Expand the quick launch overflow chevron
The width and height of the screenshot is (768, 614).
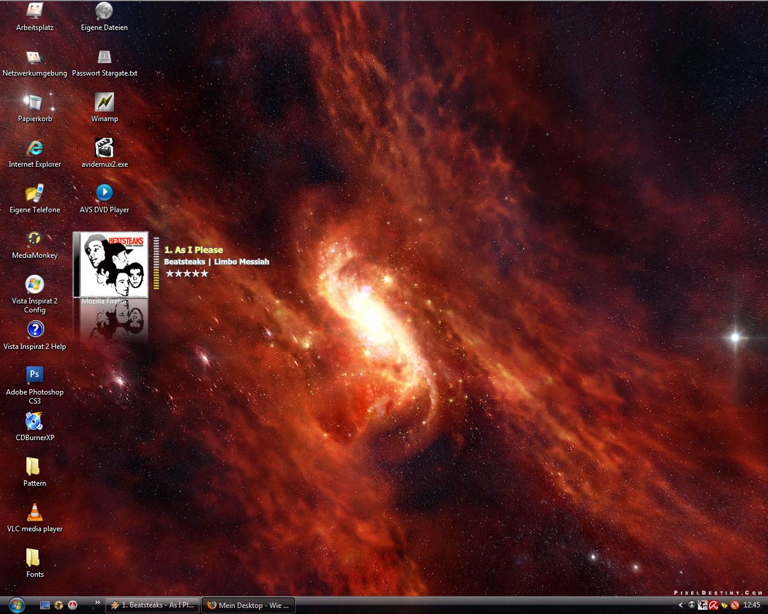(x=97, y=603)
